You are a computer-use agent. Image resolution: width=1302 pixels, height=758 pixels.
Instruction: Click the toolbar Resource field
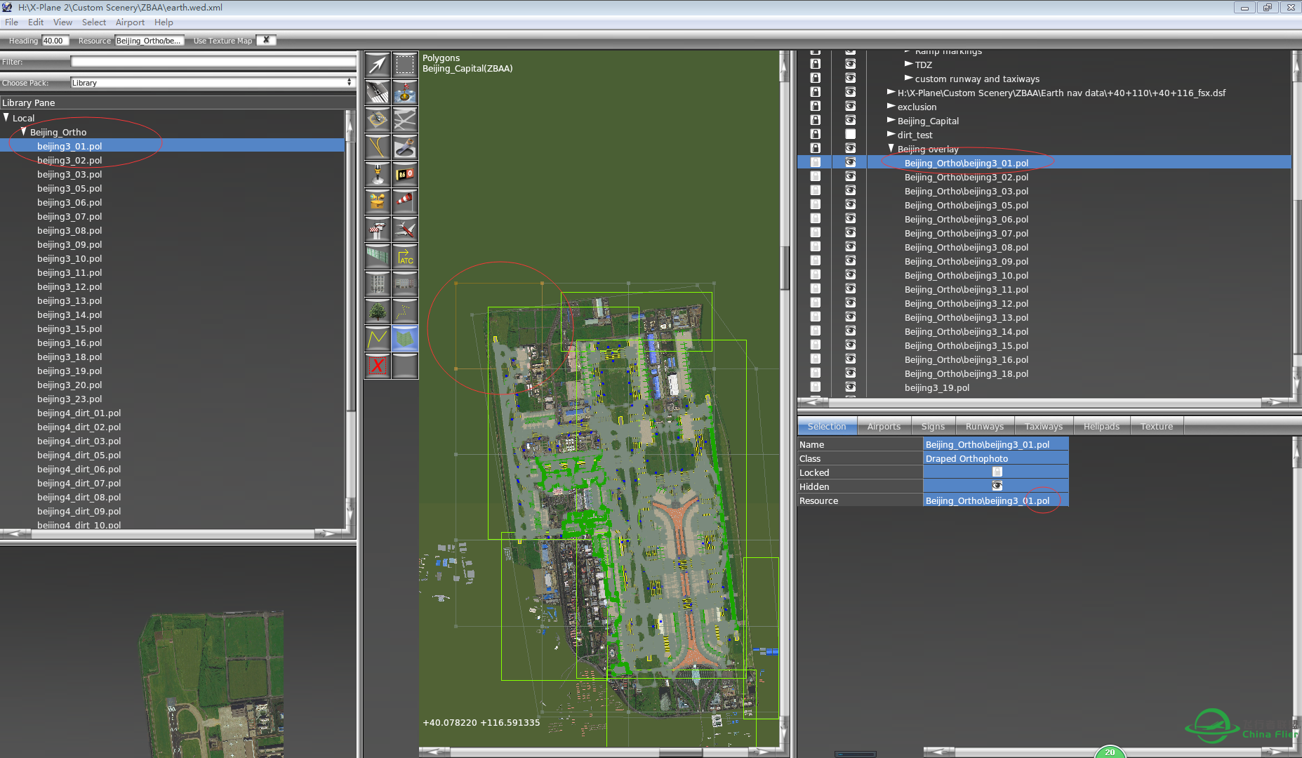(x=150, y=41)
